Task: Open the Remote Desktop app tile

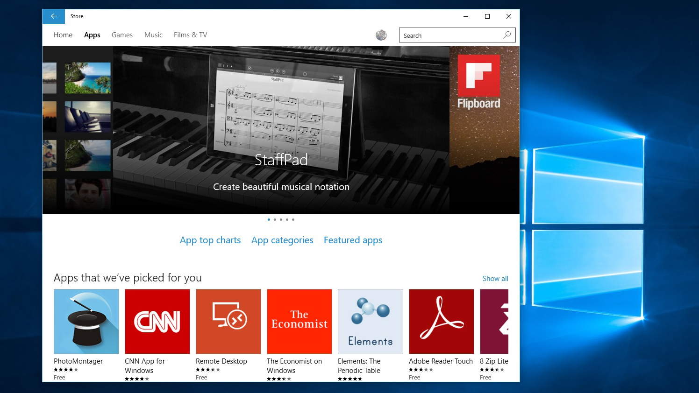Action: [228, 322]
